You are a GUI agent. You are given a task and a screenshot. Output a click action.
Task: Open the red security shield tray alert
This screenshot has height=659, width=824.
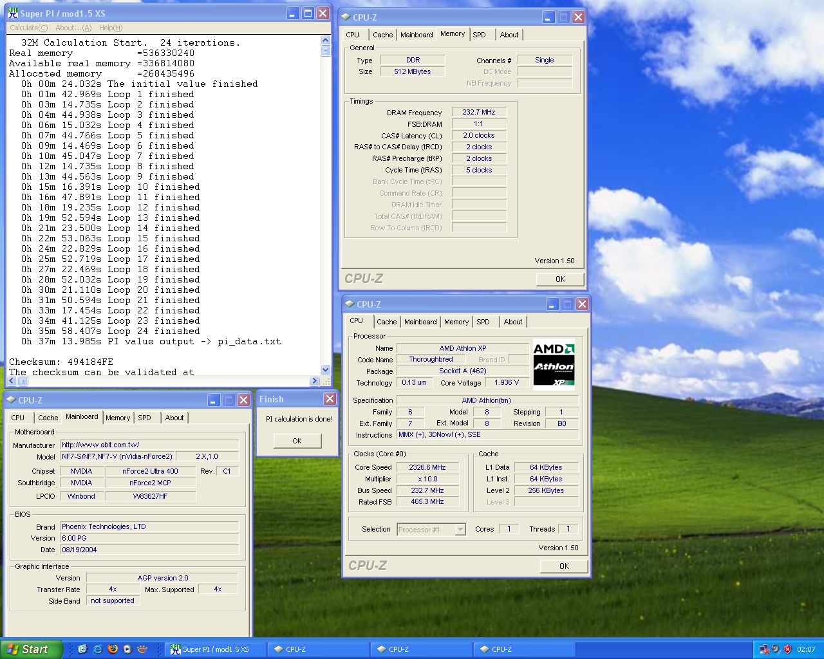787,649
